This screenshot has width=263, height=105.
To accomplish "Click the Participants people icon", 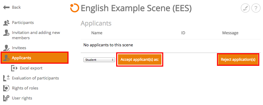I will (6, 23).
